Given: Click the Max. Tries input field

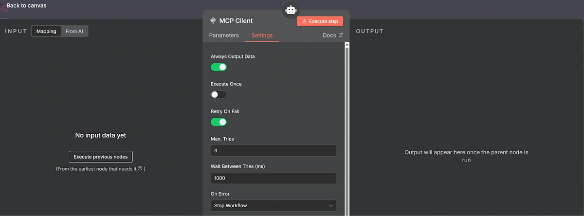Looking at the screenshot, I should [x=273, y=151].
